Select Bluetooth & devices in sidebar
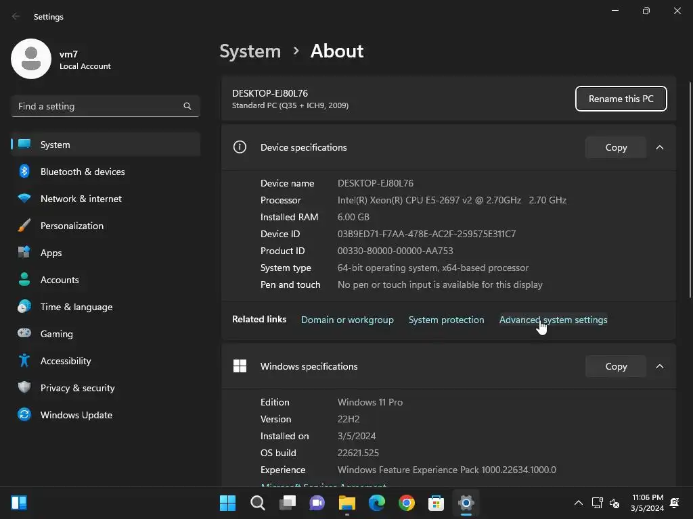Image resolution: width=693 pixels, height=519 pixels. click(106, 171)
